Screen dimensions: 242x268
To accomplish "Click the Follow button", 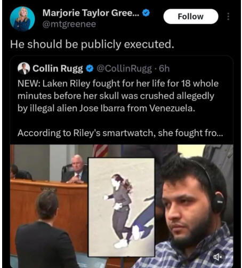I will point(191,17).
